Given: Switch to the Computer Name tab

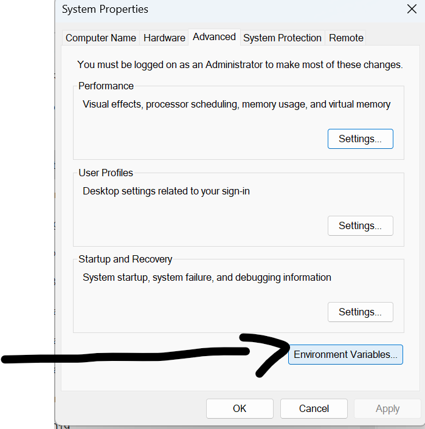Looking at the screenshot, I should pyautogui.click(x=101, y=38).
